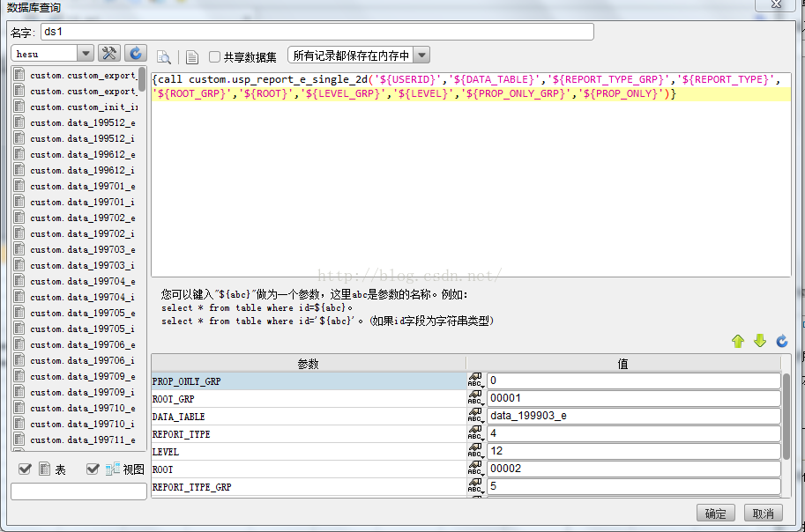Image resolution: width=805 pixels, height=532 pixels.
Task: Click table icon of custom.data_199703_i
Action: pos(19,265)
